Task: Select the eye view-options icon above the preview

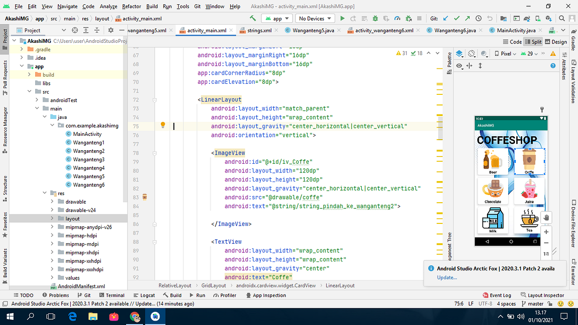Action: [x=459, y=65]
